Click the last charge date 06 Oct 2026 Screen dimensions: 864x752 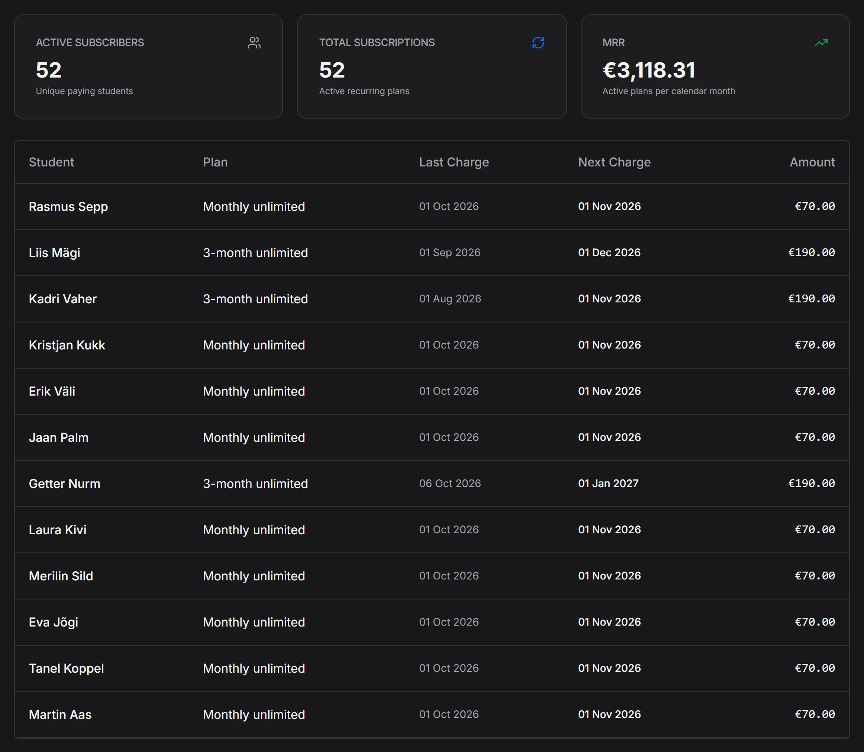(x=450, y=484)
